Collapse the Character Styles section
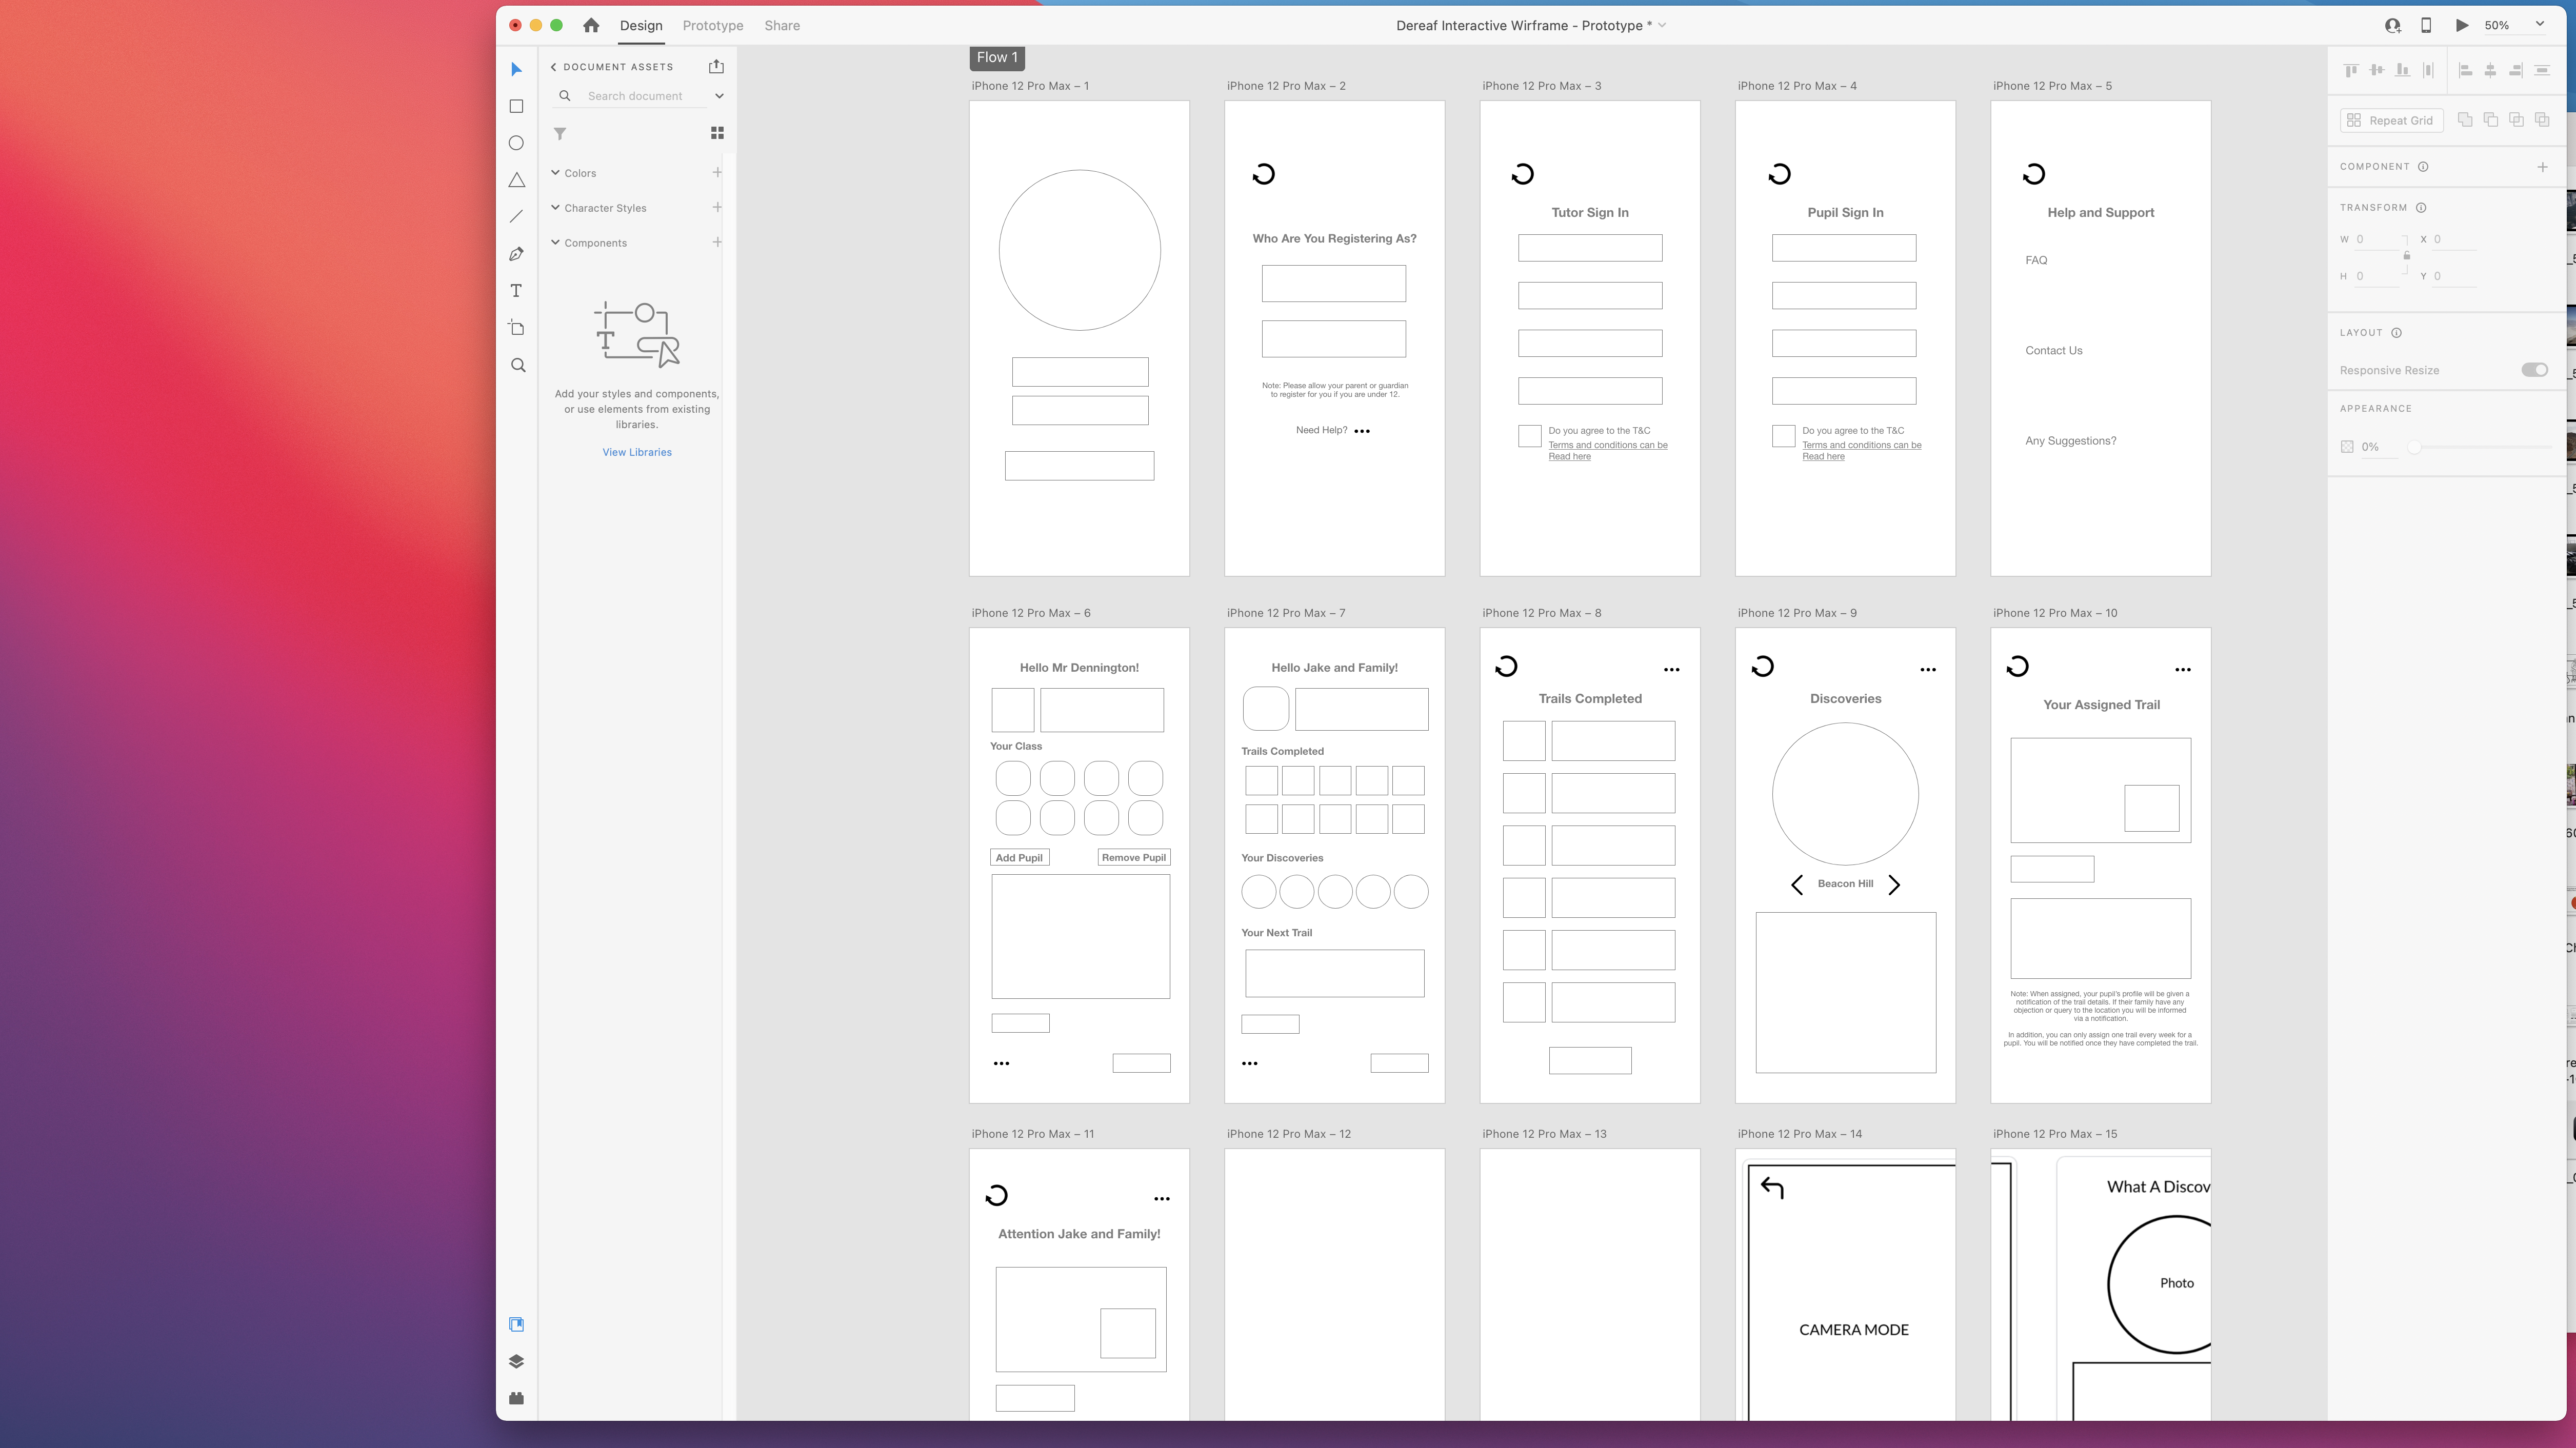 [x=555, y=208]
